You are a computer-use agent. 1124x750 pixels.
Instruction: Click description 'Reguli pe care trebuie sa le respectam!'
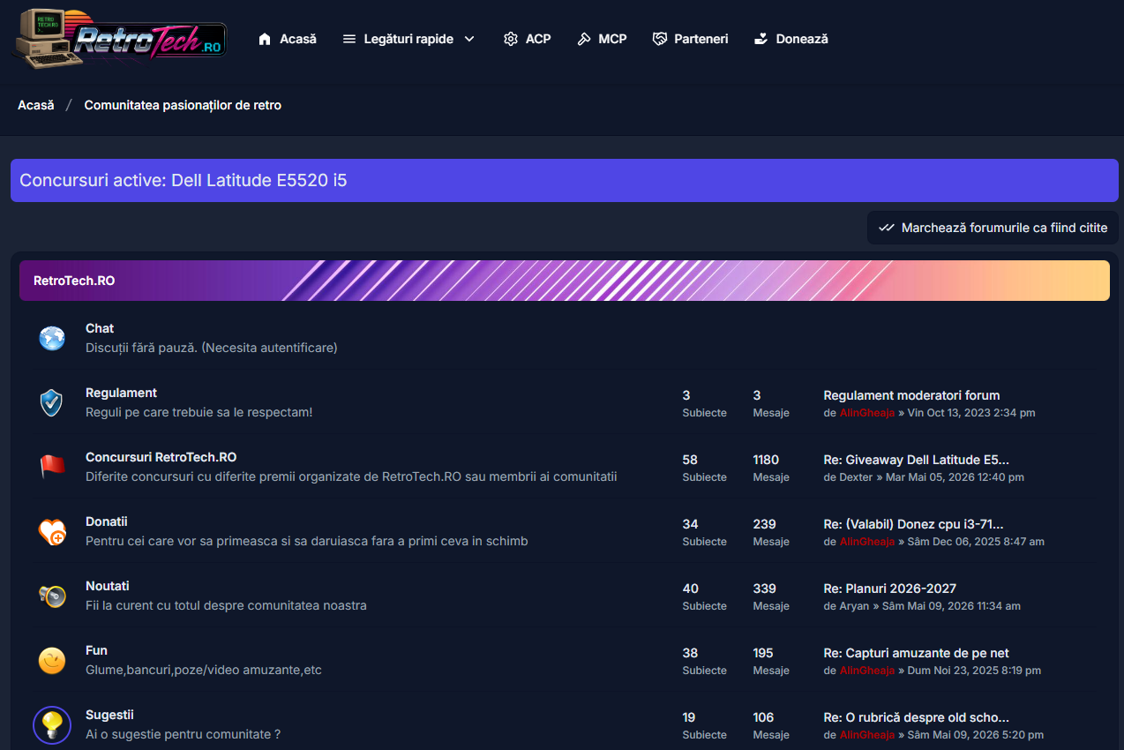199,412
